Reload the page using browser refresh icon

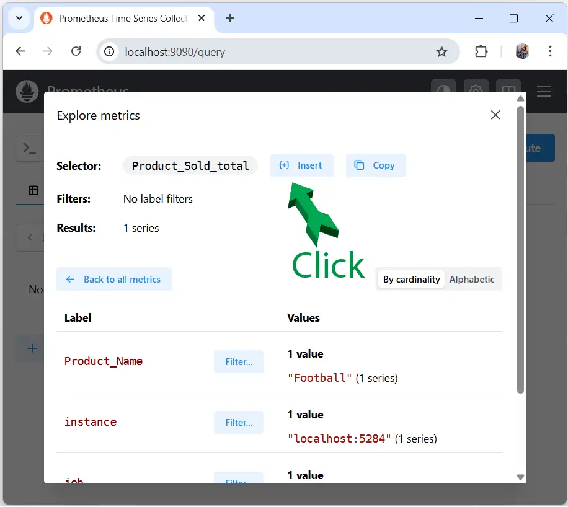(x=76, y=51)
